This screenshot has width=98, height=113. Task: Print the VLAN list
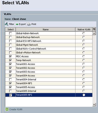coord(32,24)
